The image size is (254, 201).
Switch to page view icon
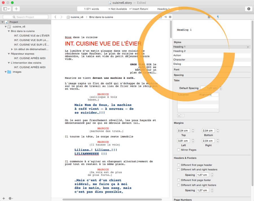tap(161, 17)
